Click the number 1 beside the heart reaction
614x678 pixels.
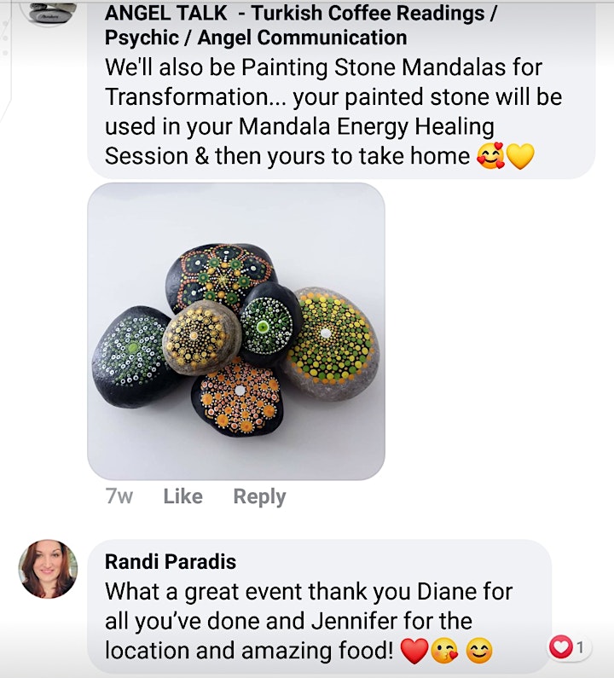pyautogui.click(x=580, y=647)
